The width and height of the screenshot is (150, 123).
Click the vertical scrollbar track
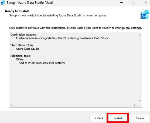139,68
